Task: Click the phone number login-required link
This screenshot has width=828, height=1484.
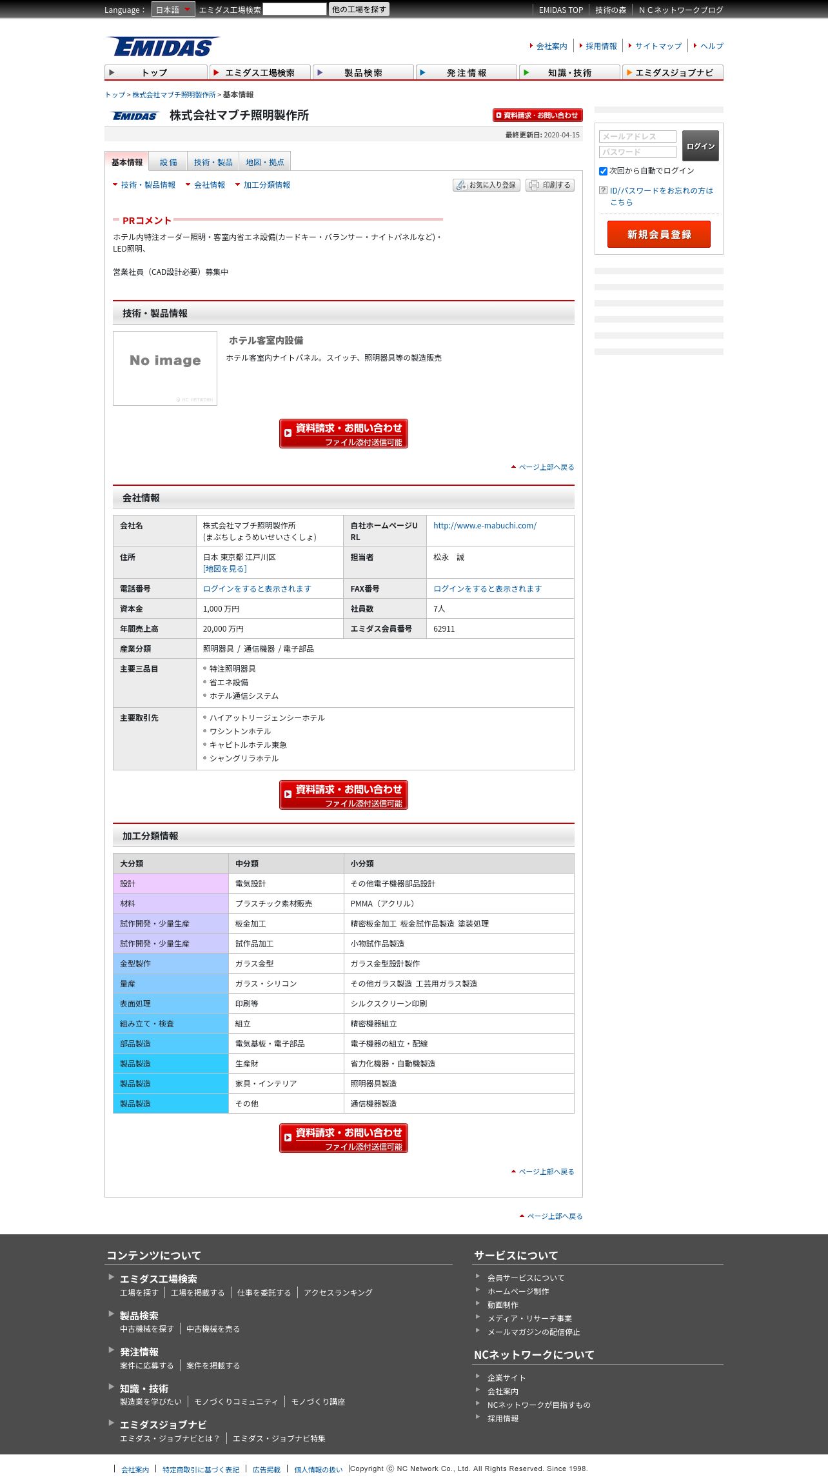Action: pyautogui.click(x=257, y=589)
